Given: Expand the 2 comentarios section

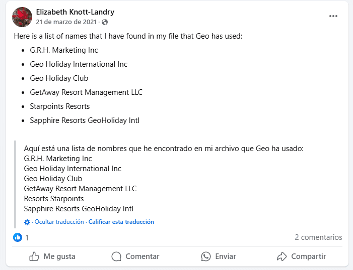Looking at the screenshot, I should [318, 237].
